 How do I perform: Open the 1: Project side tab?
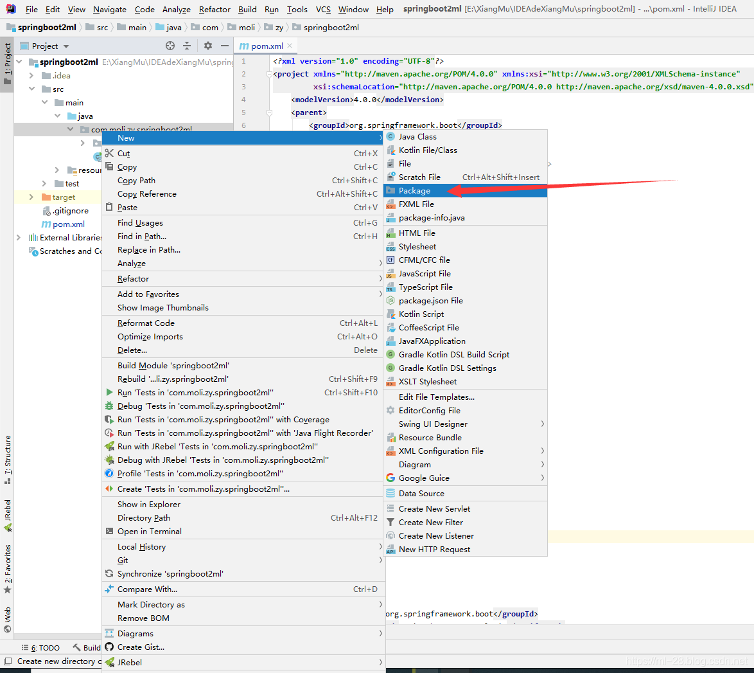(7, 63)
